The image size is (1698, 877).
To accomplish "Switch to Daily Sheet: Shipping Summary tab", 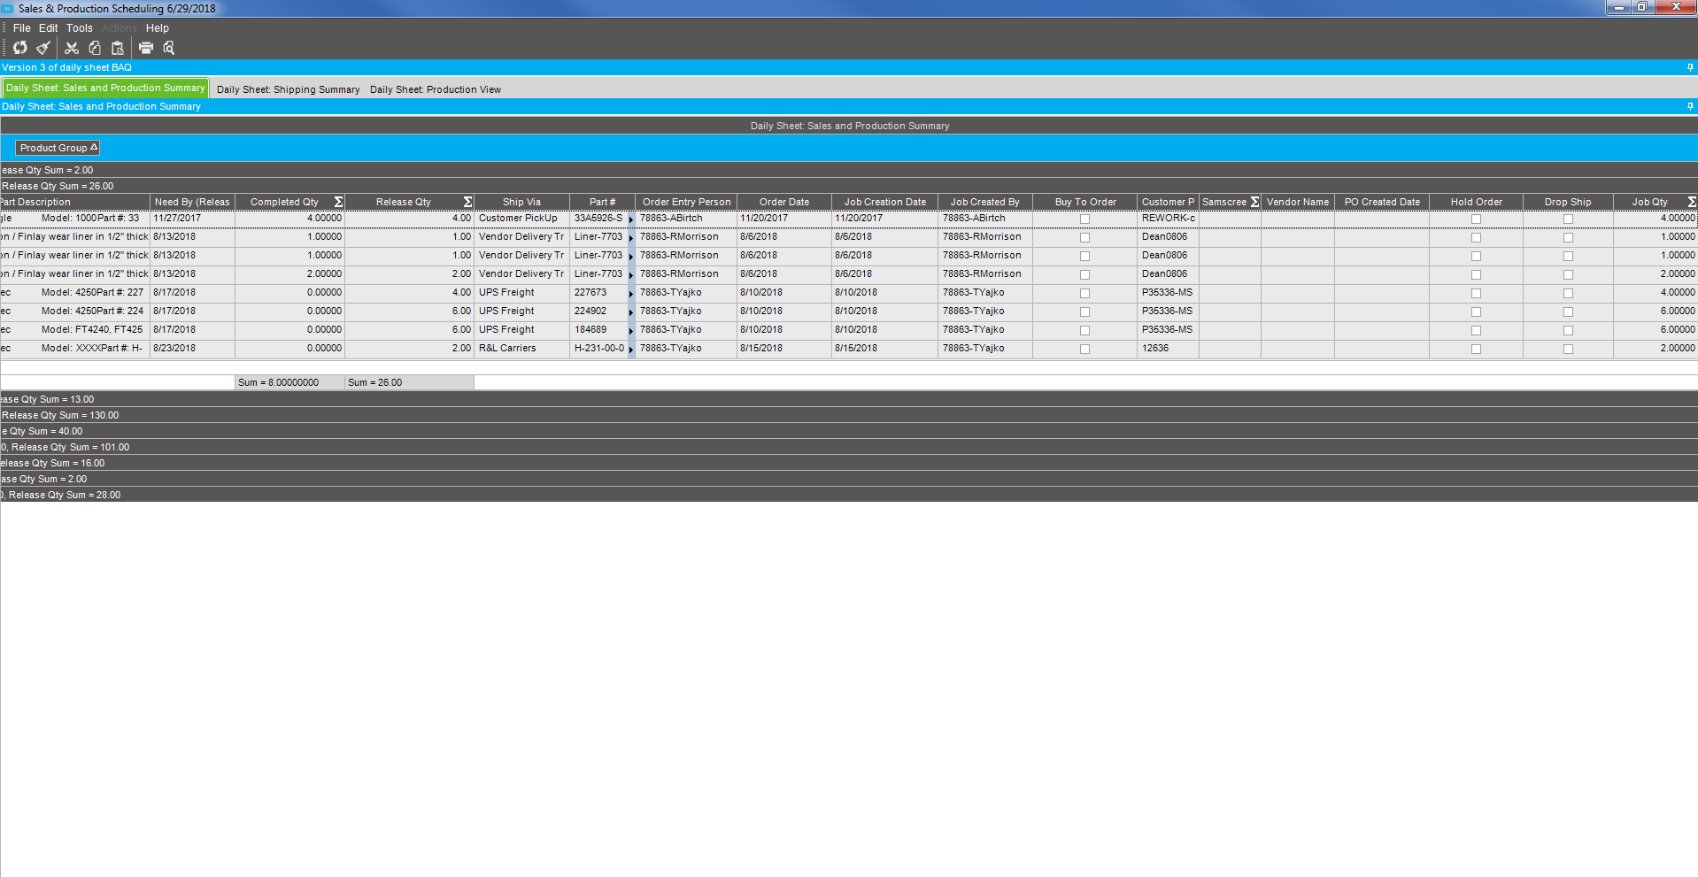I will pyautogui.click(x=289, y=89).
